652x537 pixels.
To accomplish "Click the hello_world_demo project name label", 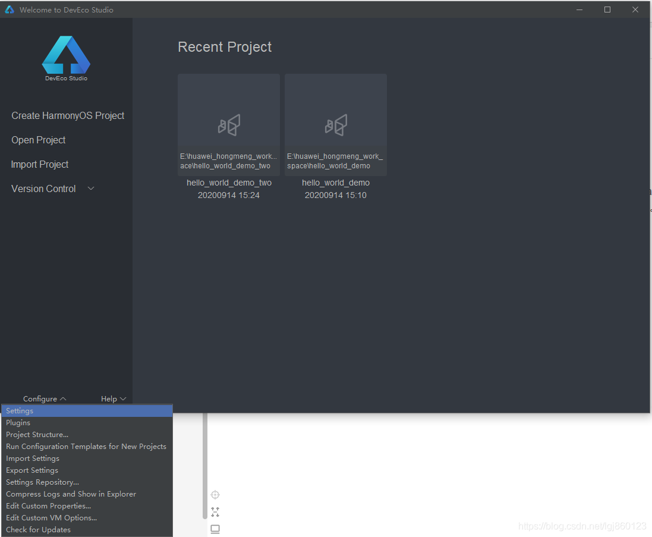I will [x=336, y=183].
